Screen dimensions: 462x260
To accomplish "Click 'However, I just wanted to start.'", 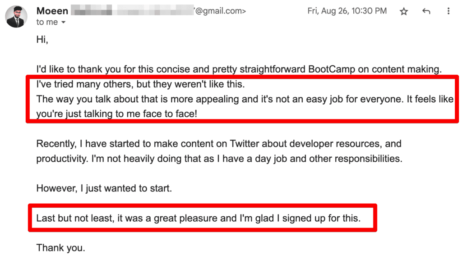I will [104, 188].
